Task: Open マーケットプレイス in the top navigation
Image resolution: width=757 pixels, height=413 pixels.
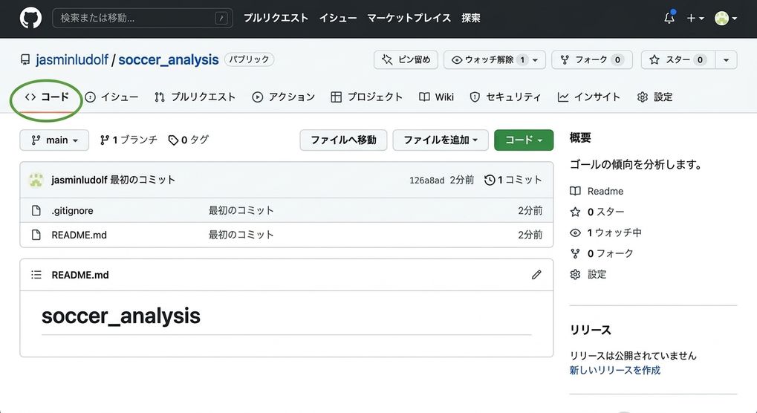Action: [x=409, y=18]
